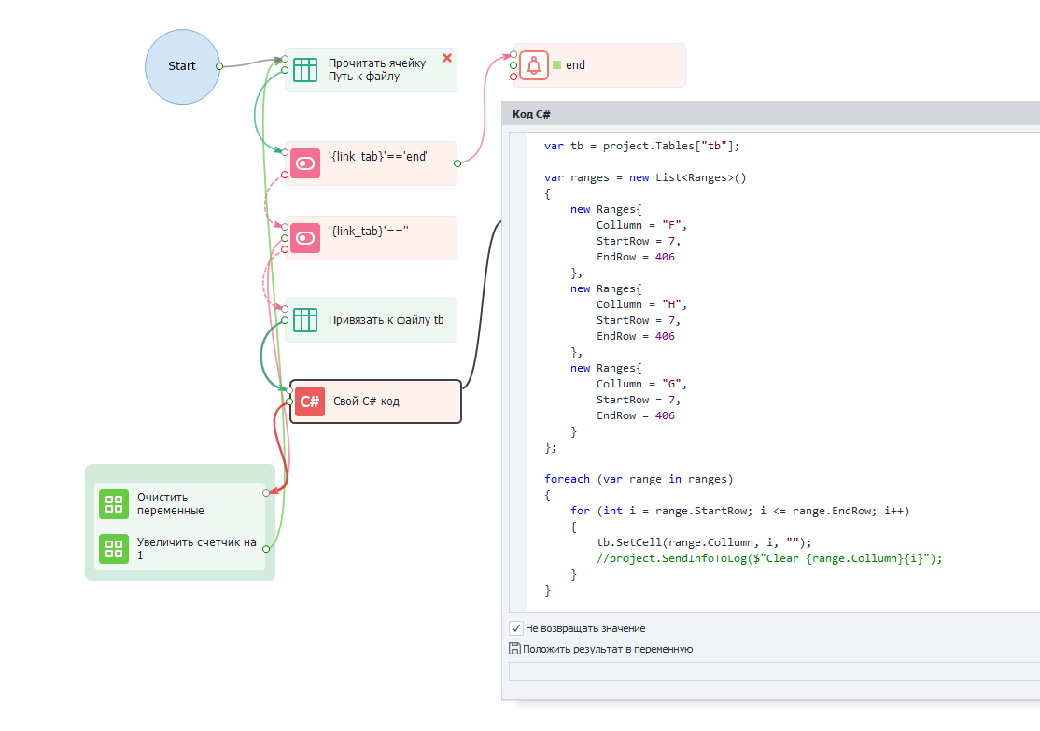
Task: Click the blue Start node
Action: (x=182, y=66)
